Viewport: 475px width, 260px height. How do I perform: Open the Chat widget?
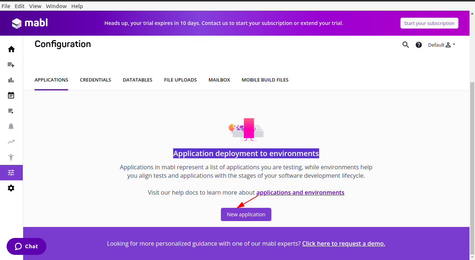26,246
